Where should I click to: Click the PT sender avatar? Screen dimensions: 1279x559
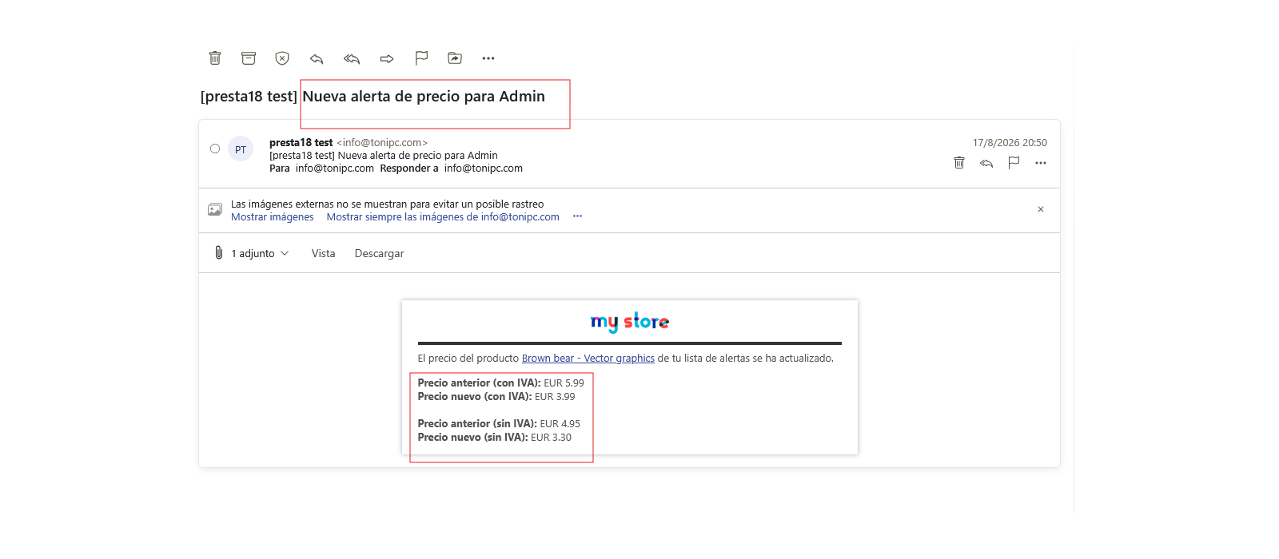[241, 149]
